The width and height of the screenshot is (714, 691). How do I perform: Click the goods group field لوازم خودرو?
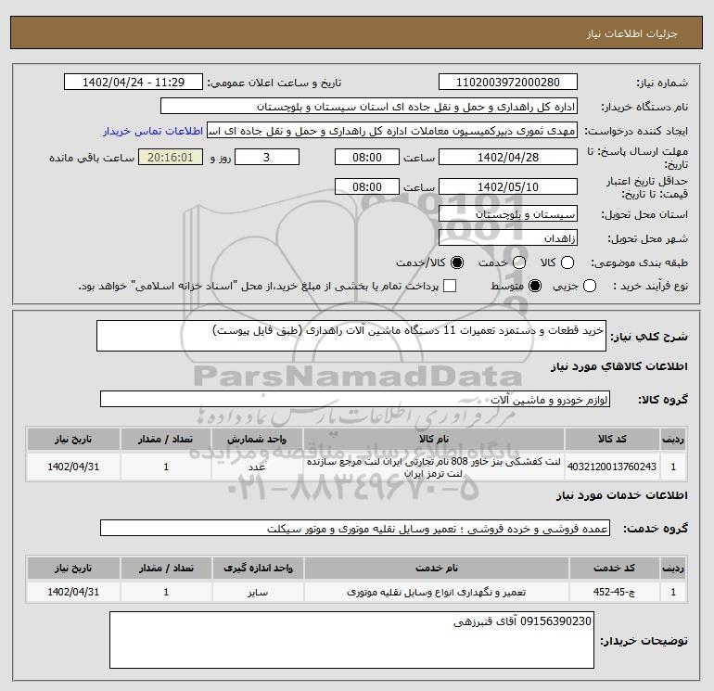[355, 400]
